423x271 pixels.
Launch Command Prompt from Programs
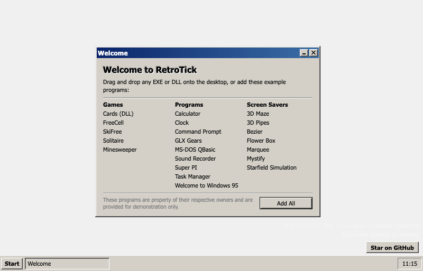coord(198,132)
